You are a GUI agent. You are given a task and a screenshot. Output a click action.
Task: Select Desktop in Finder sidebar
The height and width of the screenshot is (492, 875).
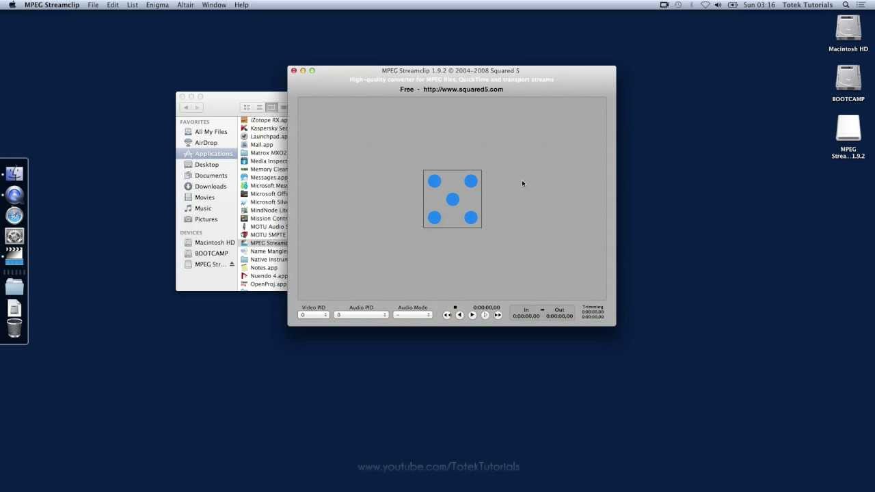206,165
